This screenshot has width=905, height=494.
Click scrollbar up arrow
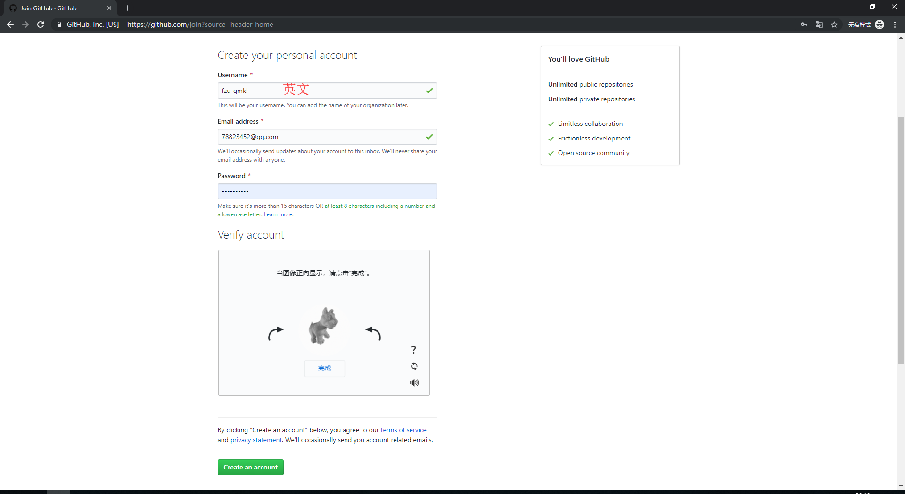tap(901, 37)
